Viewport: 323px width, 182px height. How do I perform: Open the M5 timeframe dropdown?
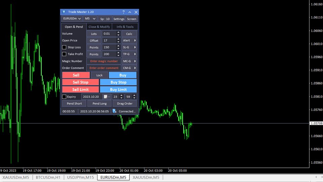coord(90,19)
